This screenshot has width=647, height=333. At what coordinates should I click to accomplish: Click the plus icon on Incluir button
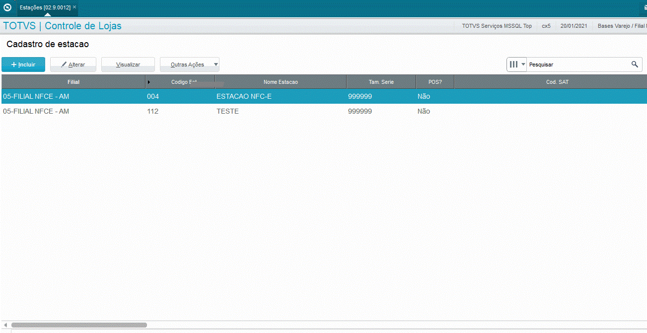click(x=14, y=65)
